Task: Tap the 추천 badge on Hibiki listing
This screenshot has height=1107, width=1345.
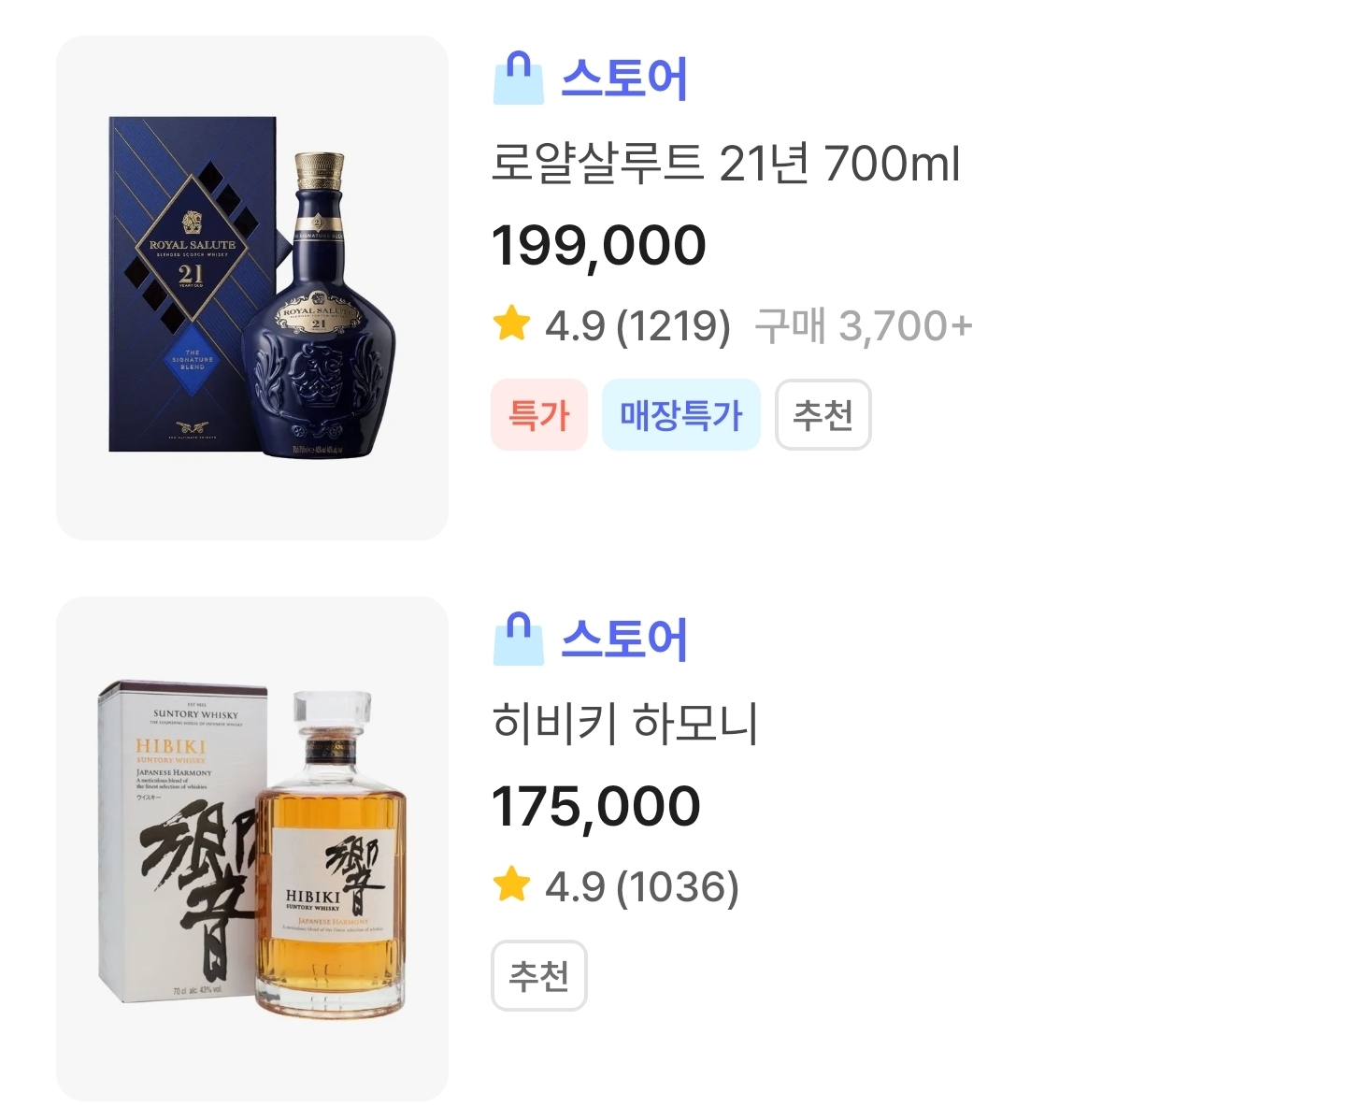Action: [538, 976]
